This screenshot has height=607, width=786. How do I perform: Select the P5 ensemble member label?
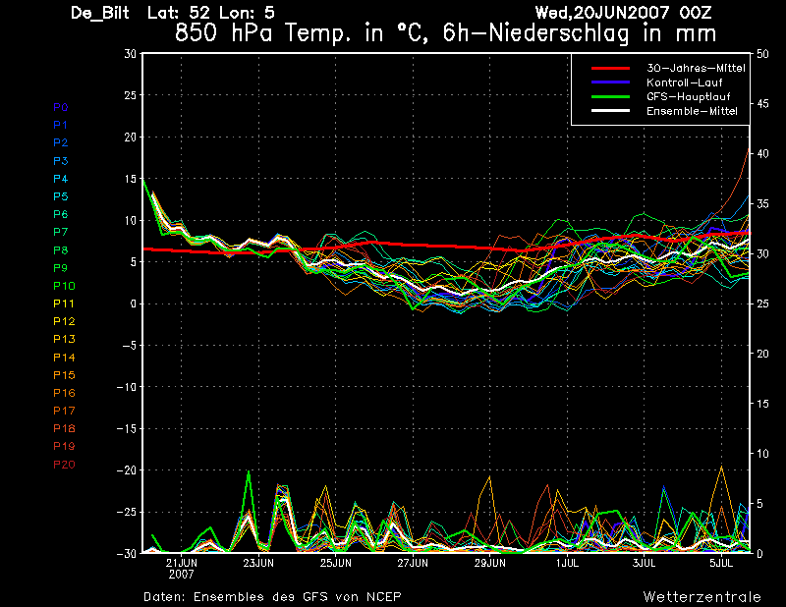61,196
